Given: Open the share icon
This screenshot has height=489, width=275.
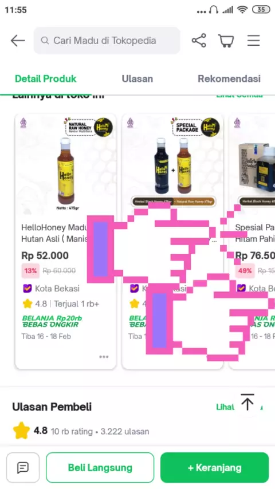Looking at the screenshot, I should (x=199, y=41).
